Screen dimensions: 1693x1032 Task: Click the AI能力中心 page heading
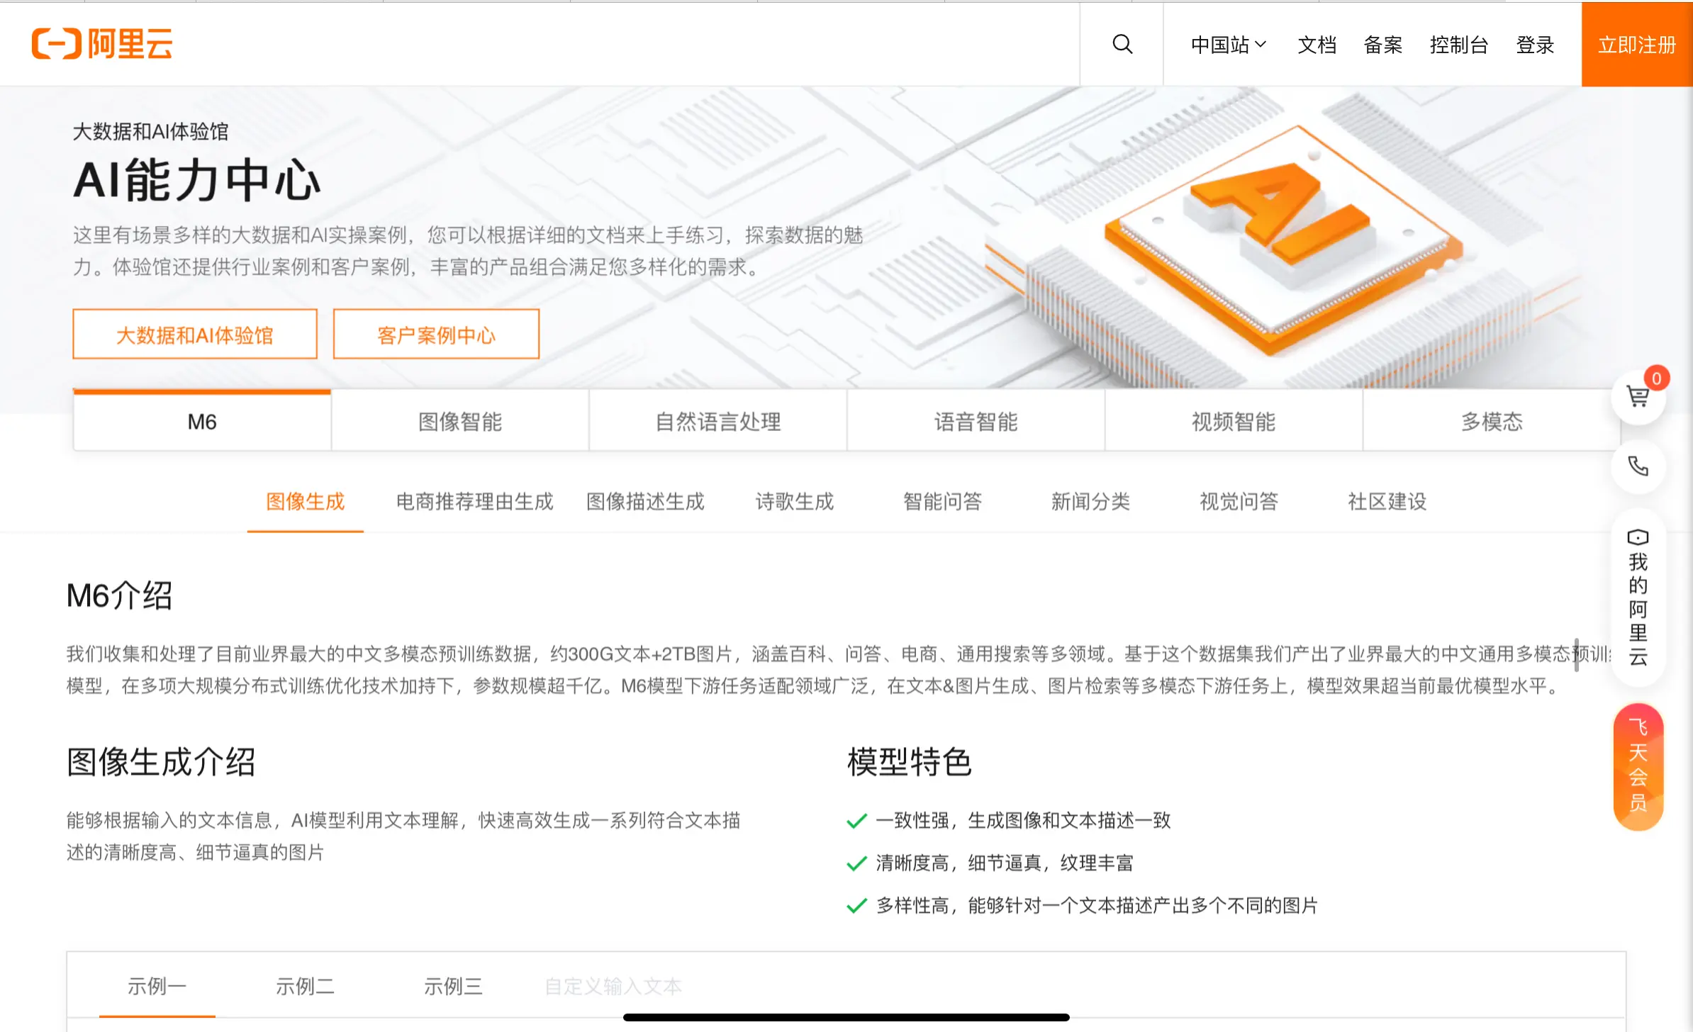click(197, 180)
